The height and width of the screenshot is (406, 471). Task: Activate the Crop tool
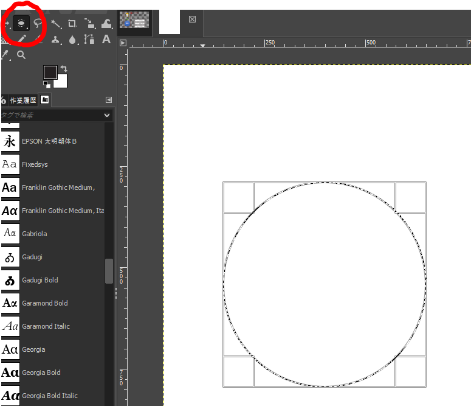click(72, 24)
